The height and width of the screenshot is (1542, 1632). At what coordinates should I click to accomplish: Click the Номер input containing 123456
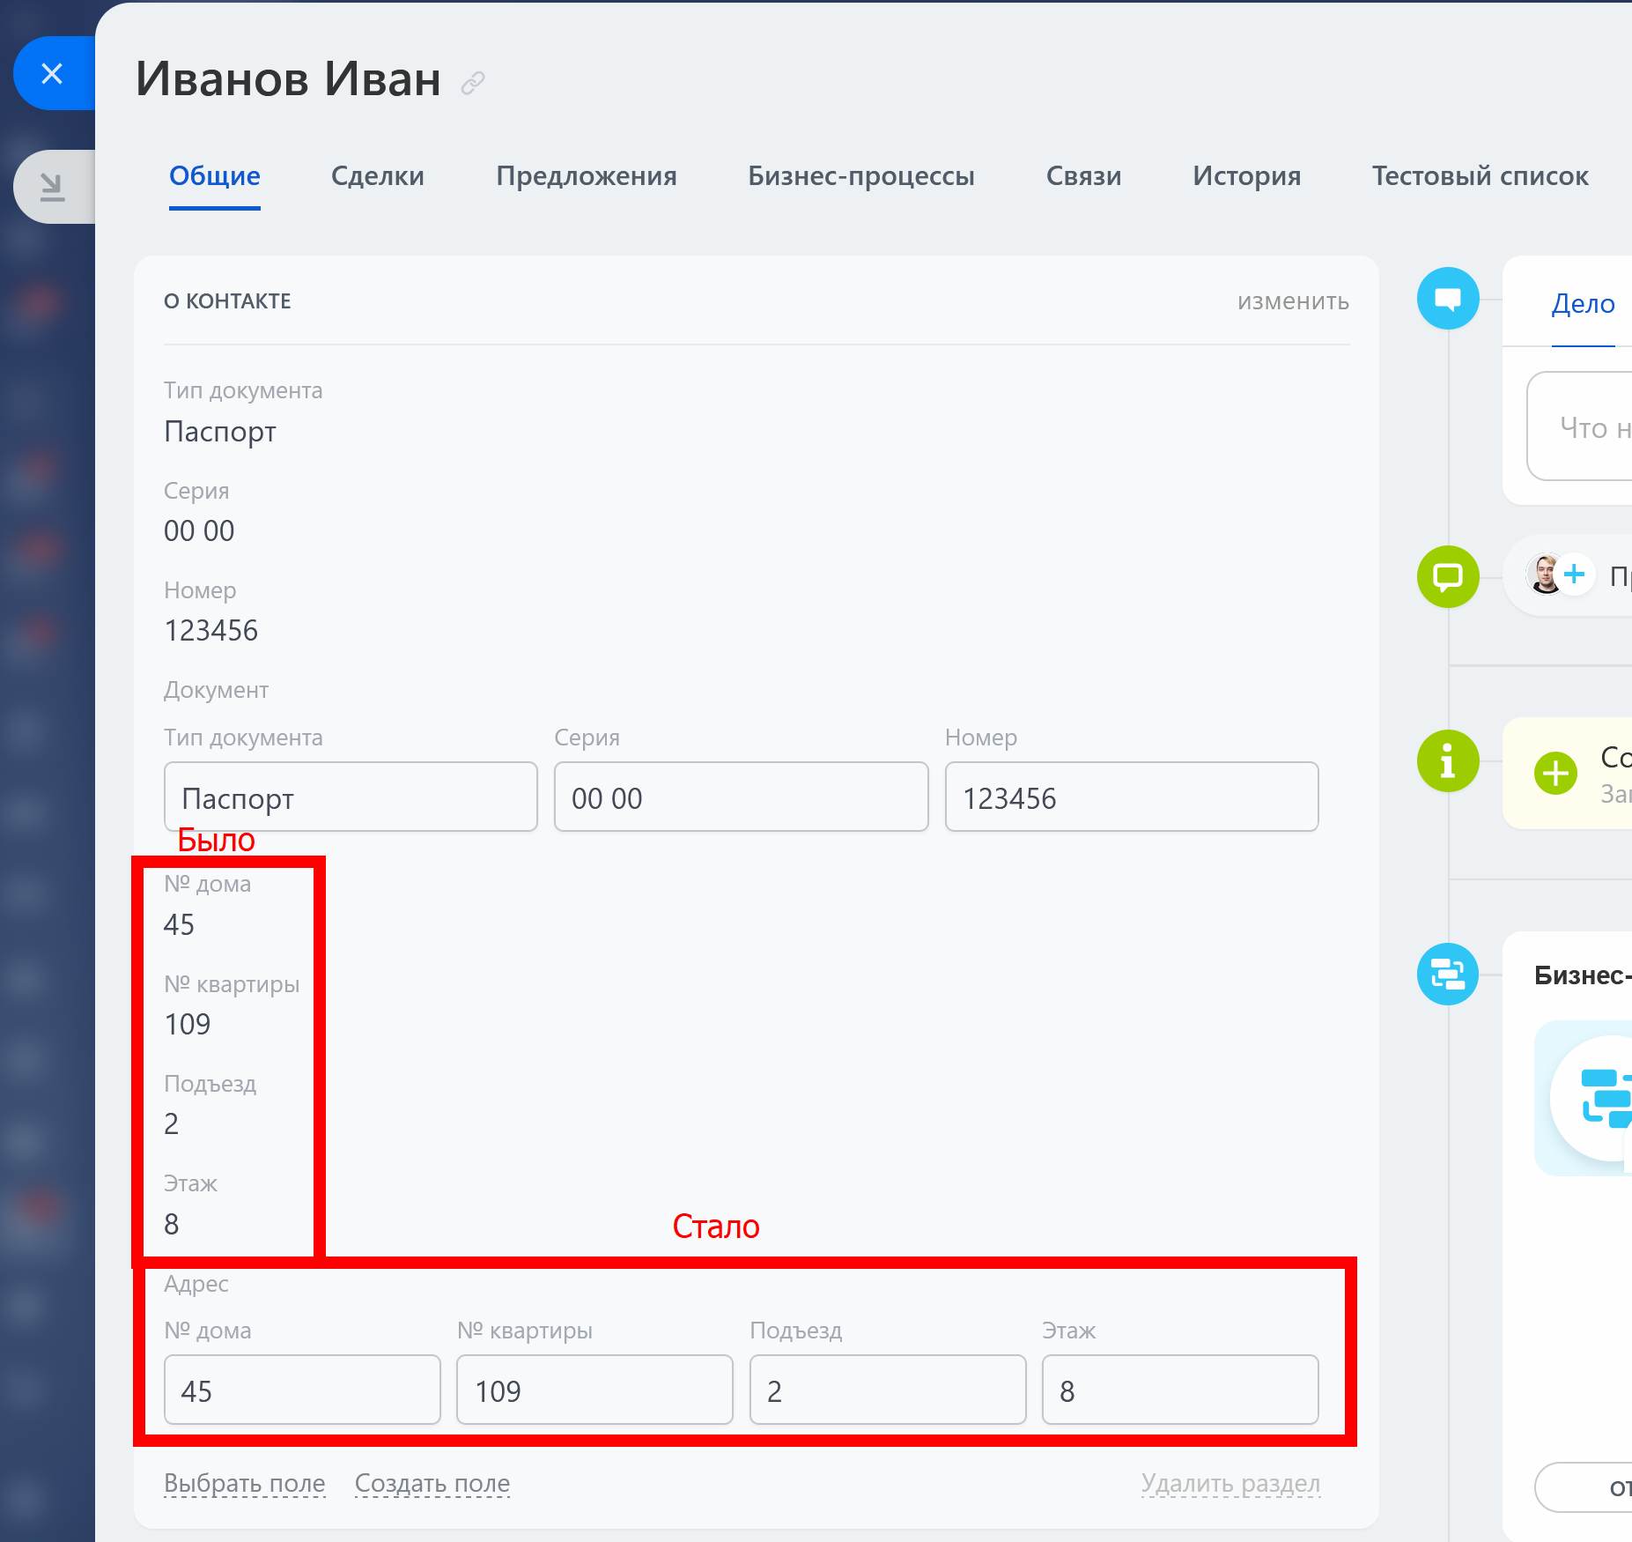tap(1131, 797)
